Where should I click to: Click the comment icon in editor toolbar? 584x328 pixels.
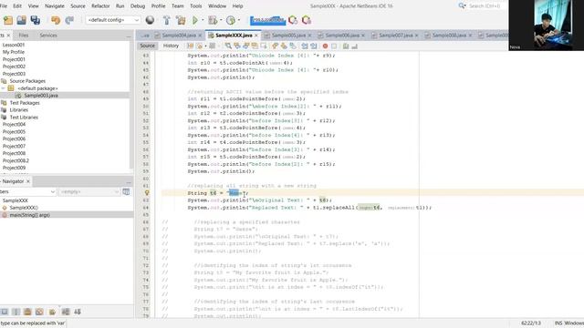(x=346, y=46)
